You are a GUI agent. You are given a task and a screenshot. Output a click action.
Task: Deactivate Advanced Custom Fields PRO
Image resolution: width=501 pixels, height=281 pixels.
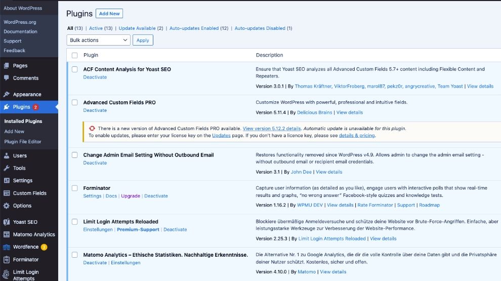95,110
